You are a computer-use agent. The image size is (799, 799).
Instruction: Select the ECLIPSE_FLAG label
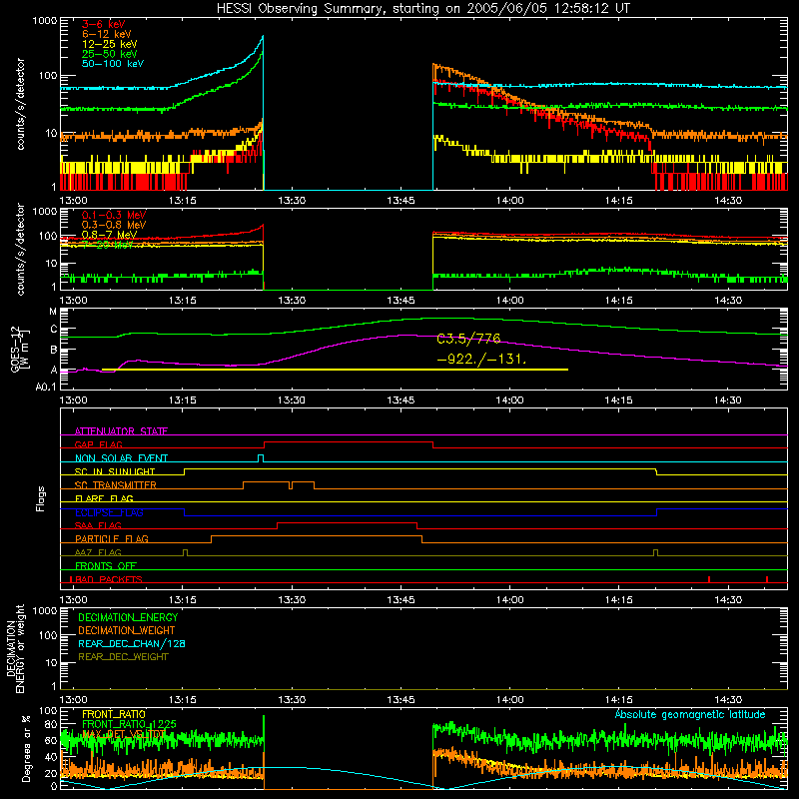tap(109, 512)
